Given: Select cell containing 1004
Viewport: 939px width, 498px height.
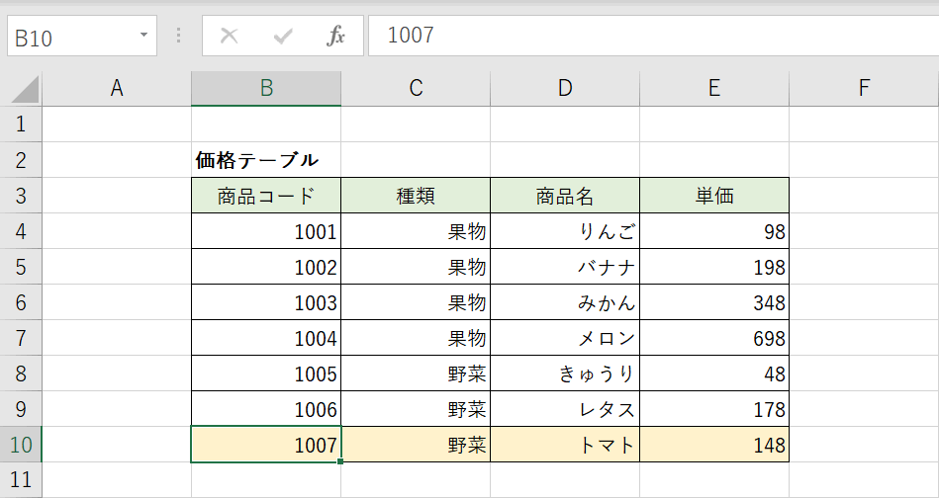Looking at the screenshot, I should tap(266, 338).
